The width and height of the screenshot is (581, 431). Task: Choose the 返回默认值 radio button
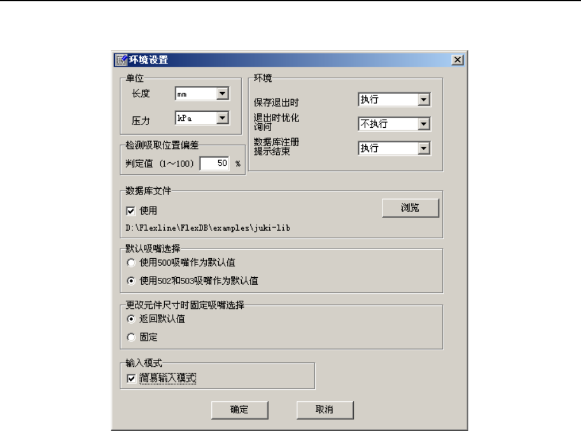pyautogui.click(x=131, y=319)
